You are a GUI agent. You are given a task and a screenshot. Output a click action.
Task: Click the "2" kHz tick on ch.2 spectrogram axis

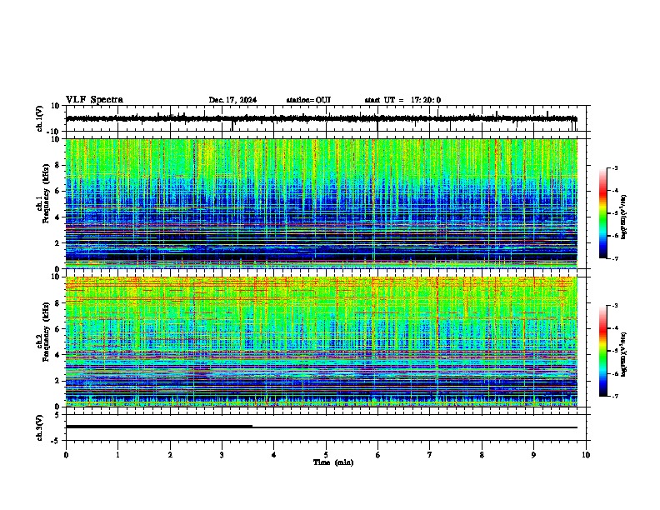(58, 381)
